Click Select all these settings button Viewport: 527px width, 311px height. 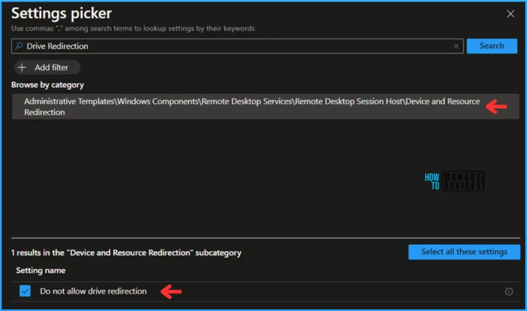pyautogui.click(x=464, y=252)
